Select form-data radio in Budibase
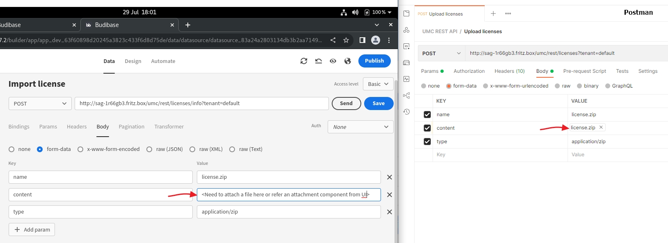The image size is (668, 243). (x=40, y=149)
